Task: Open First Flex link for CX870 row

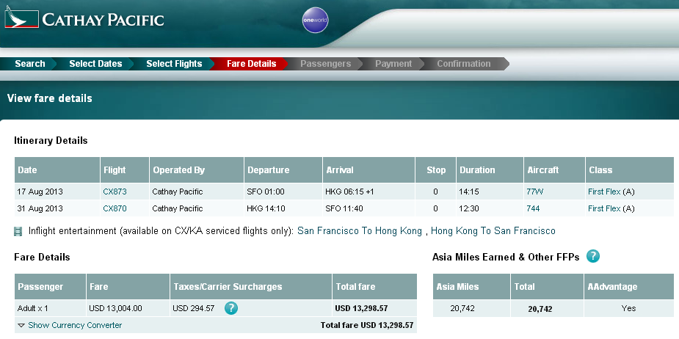Action: [x=604, y=208]
